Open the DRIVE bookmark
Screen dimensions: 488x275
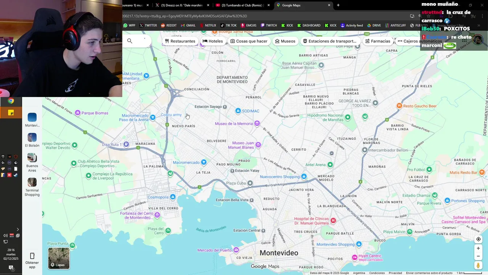374,26
